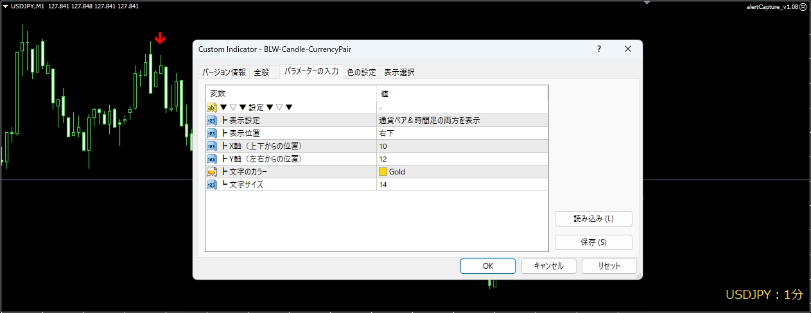
Task: Click the string-type icon beside the 設定 row
Action: click(211, 108)
